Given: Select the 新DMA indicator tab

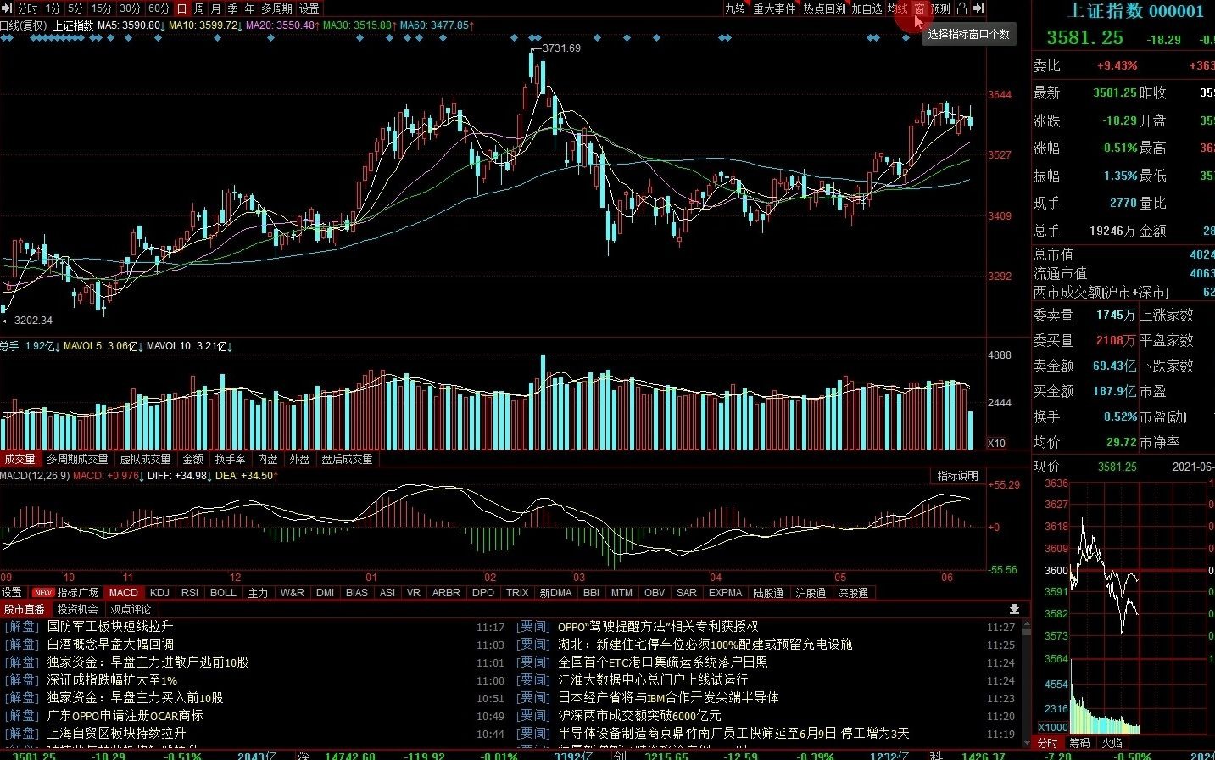Looking at the screenshot, I should (555, 593).
